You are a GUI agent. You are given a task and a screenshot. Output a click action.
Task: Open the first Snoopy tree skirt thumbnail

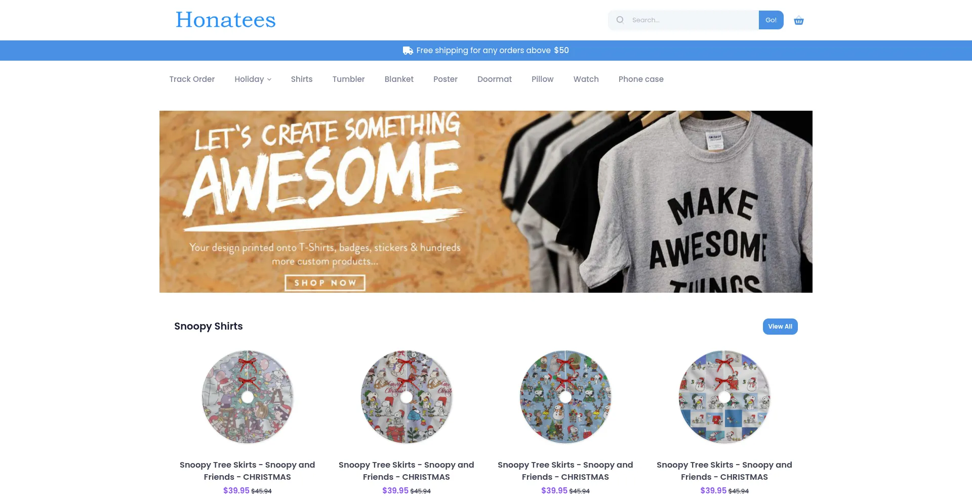click(248, 397)
